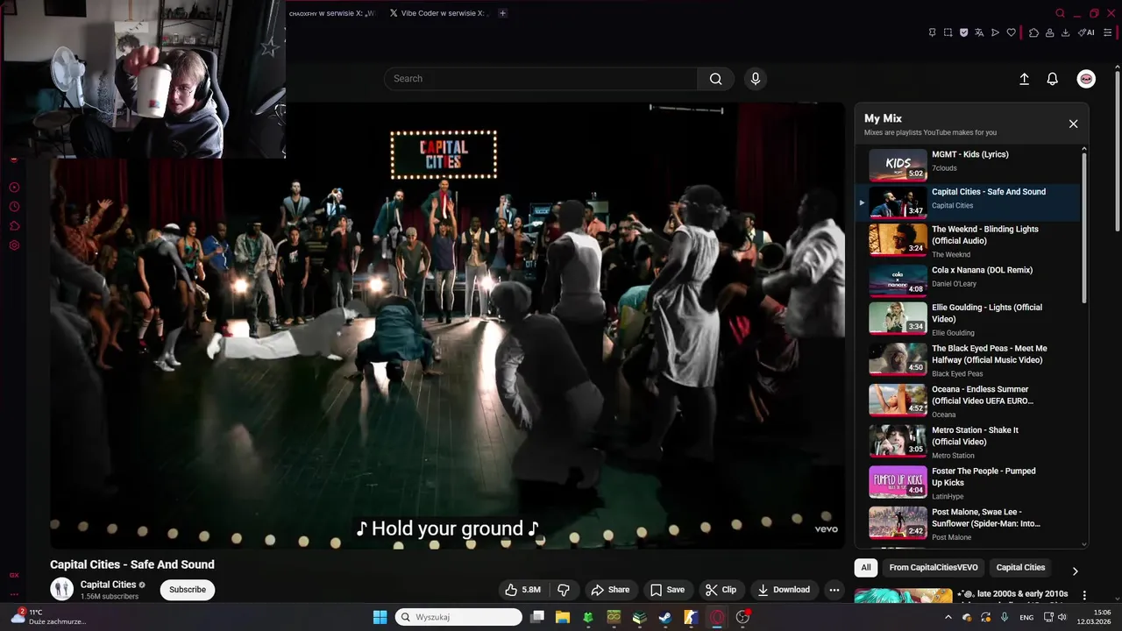Viewport: 1122px width, 631px height.
Task: Open Opera easy setup sliders icon
Action: tap(1107, 32)
